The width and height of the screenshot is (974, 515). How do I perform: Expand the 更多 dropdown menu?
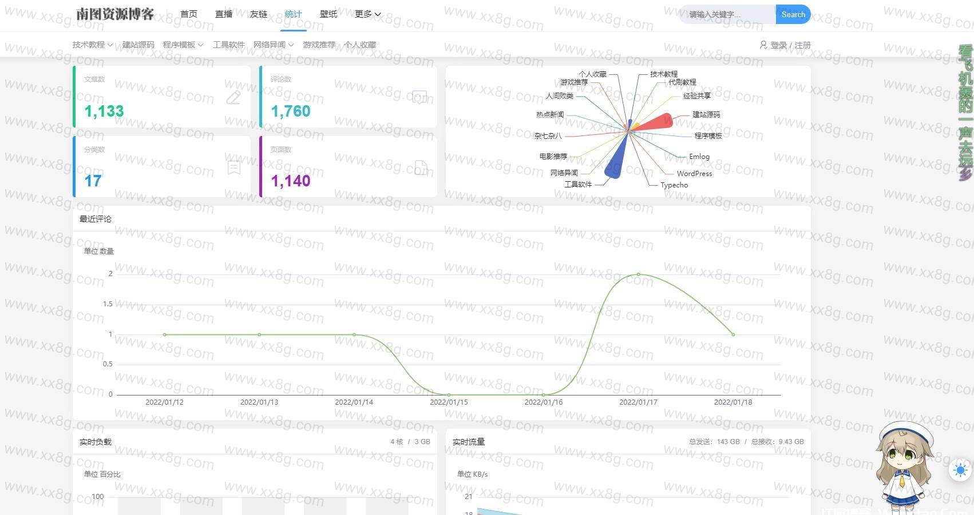click(x=367, y=14)
